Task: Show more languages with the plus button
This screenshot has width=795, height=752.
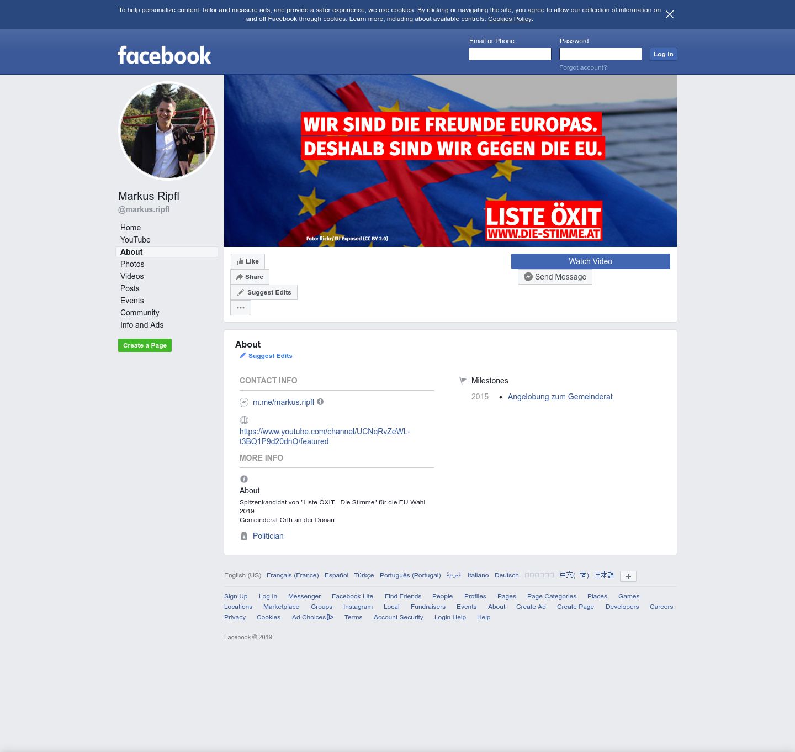Action: tap(628, 576)
